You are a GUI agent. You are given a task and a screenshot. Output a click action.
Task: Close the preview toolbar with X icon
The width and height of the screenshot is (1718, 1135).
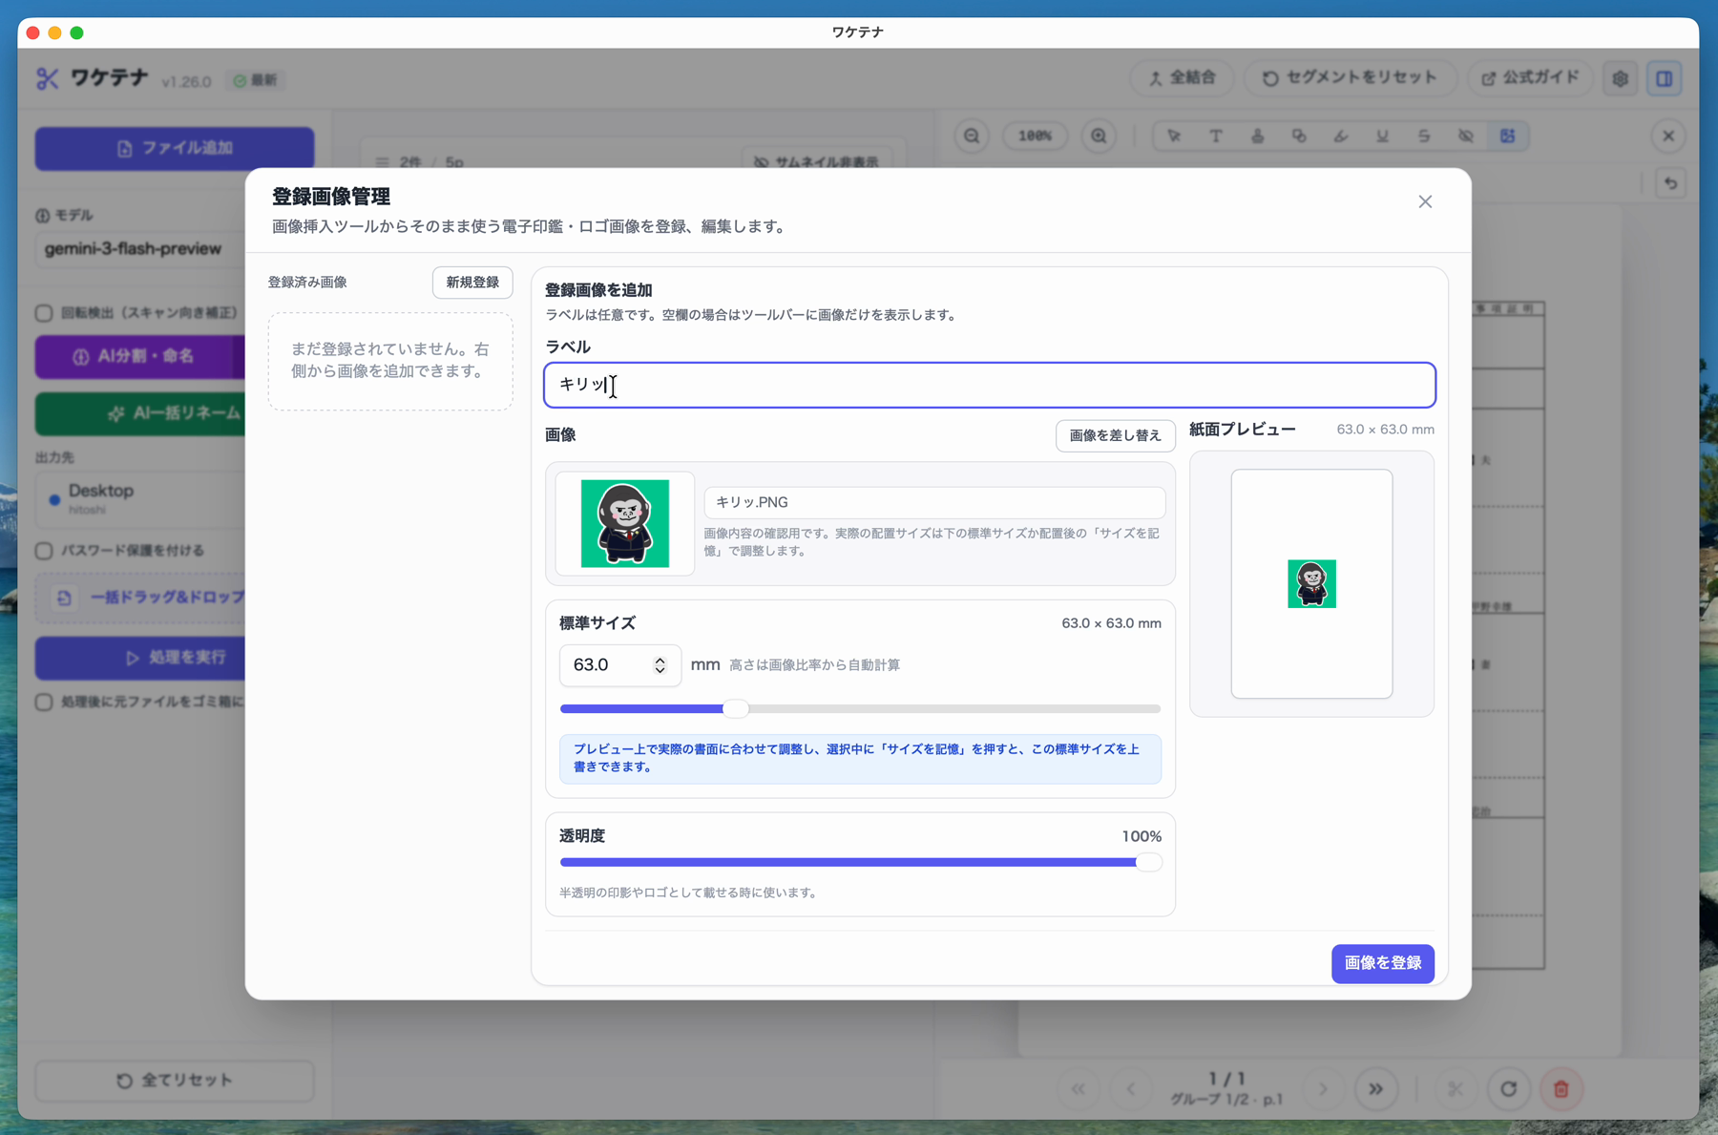pyautogui.click(x=1668, y=136)
